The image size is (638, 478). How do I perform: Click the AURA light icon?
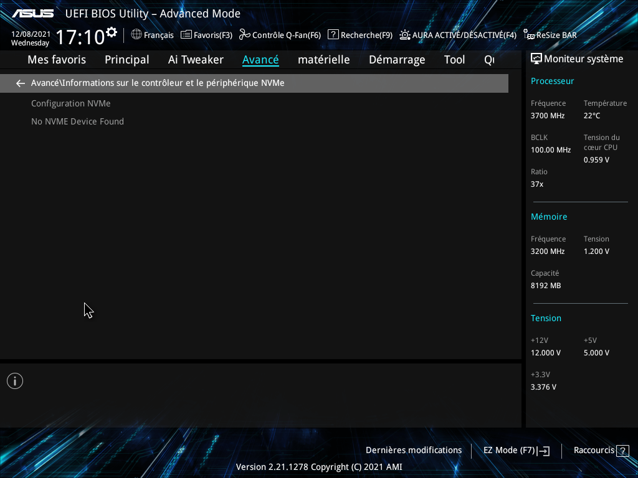pyautogui.click(x=405, y=35)
